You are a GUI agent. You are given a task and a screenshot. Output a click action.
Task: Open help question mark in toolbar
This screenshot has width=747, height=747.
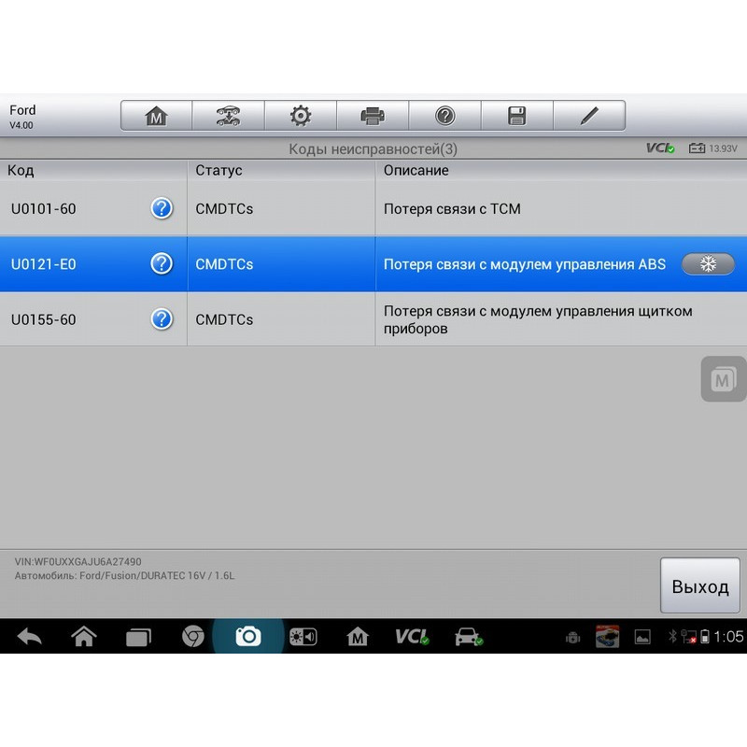444,116
